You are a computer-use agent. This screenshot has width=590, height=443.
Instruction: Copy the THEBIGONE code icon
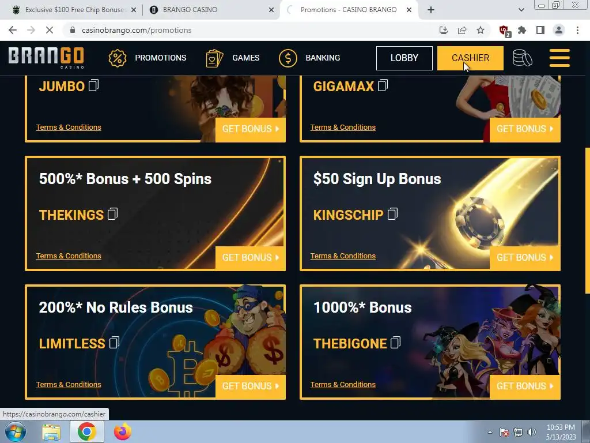pos(395,343)
